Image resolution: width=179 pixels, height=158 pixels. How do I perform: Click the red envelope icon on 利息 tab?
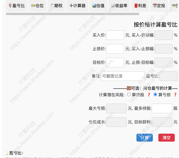tap(136, 5)
